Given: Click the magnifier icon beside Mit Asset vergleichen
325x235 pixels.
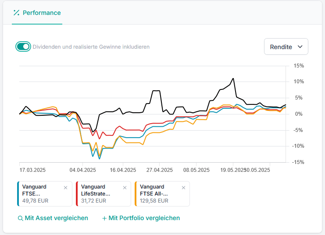Looking at the screenshot, I should tap(20, 218).
